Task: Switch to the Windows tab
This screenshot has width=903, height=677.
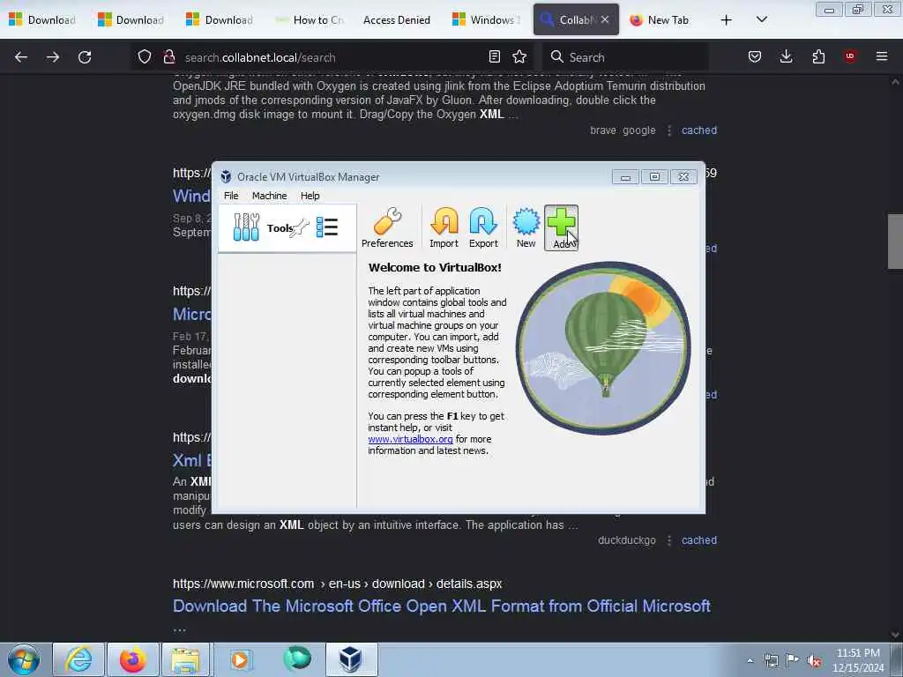Action: 487,19
